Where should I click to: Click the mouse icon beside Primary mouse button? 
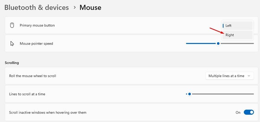[12, 26]
